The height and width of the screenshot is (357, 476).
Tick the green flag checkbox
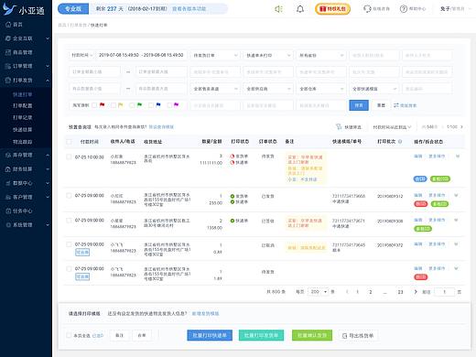(x=132, y=105)
